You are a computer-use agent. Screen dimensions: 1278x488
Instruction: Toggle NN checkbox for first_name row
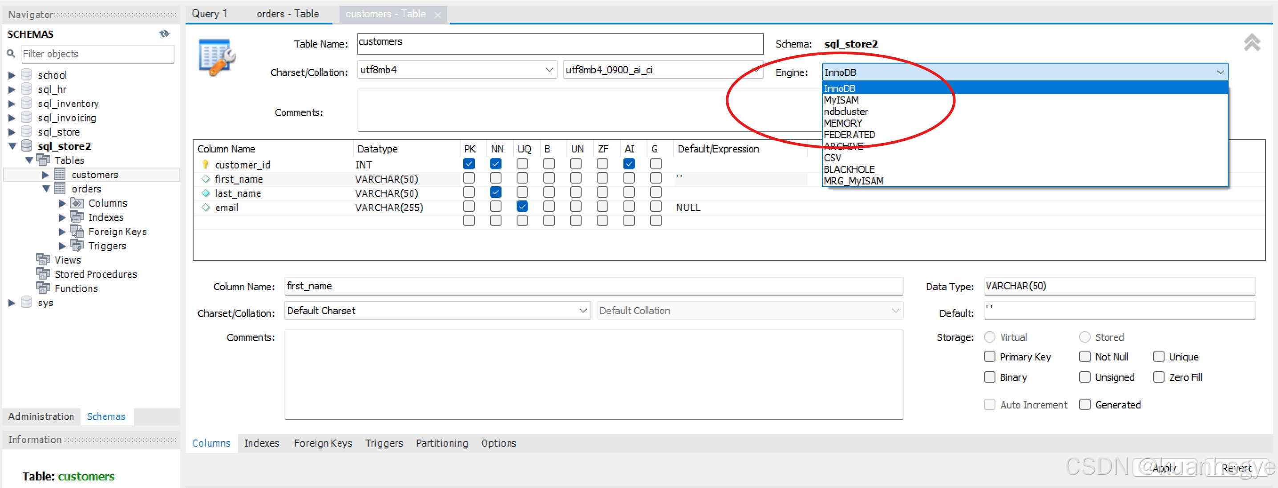point(495,178)
